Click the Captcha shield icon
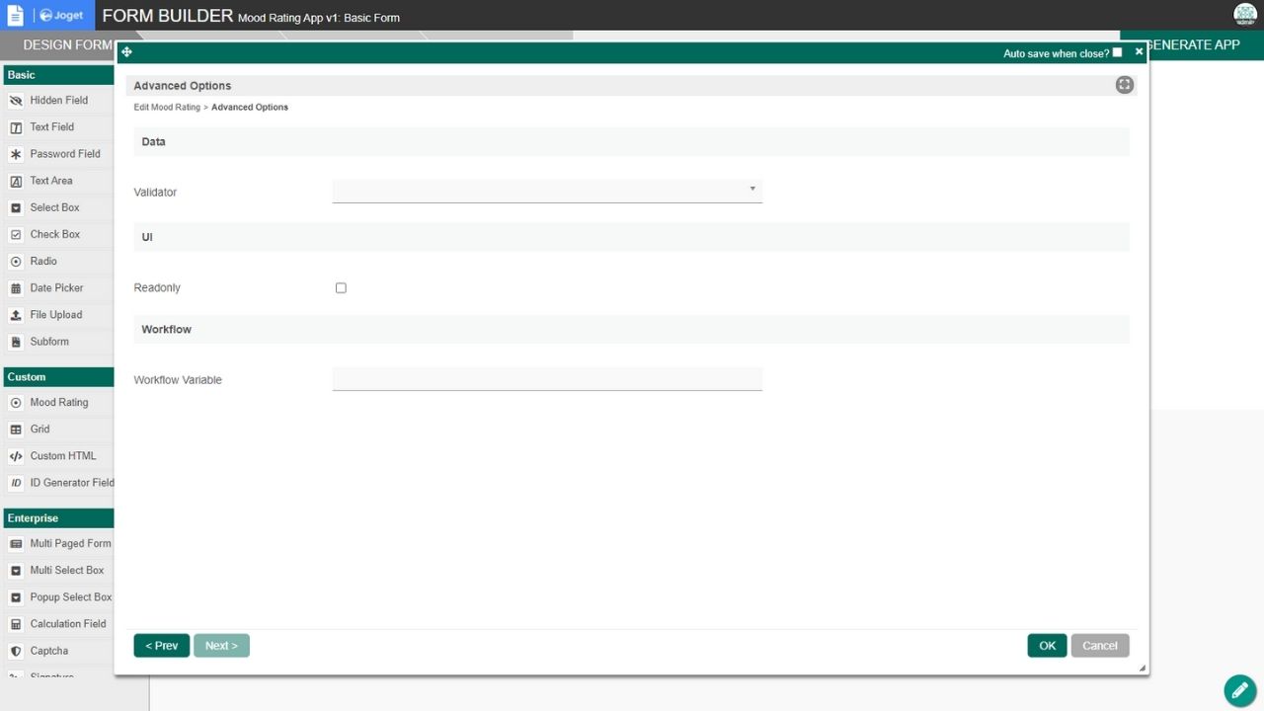 click(16, 651)
